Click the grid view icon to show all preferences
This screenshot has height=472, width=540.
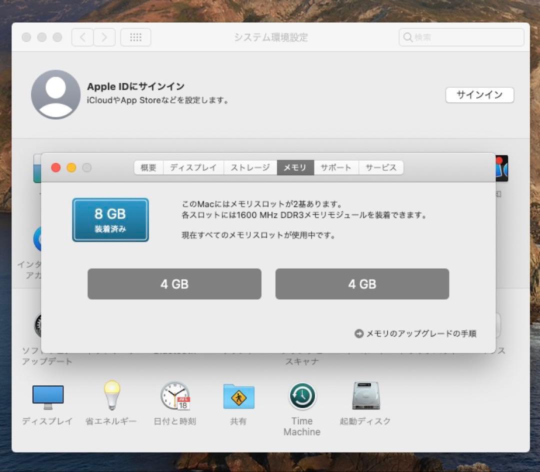[135, 37]
